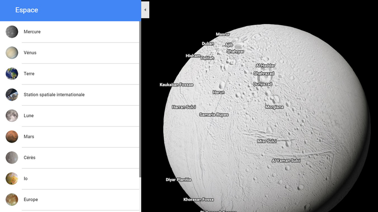Select Mars in the space list
This screenshot has width=378, height=212.
coord(69,136)
